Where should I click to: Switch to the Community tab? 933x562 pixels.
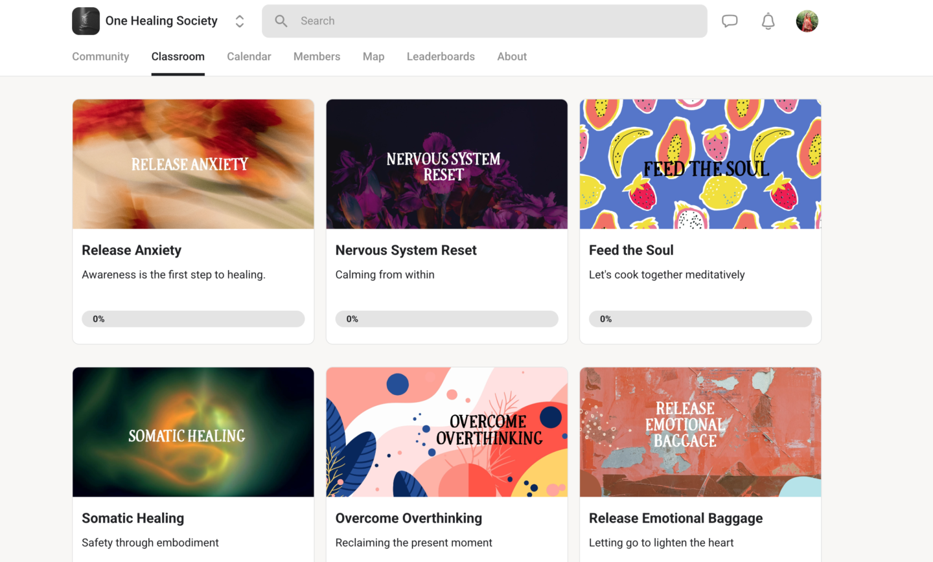[100, 56]
